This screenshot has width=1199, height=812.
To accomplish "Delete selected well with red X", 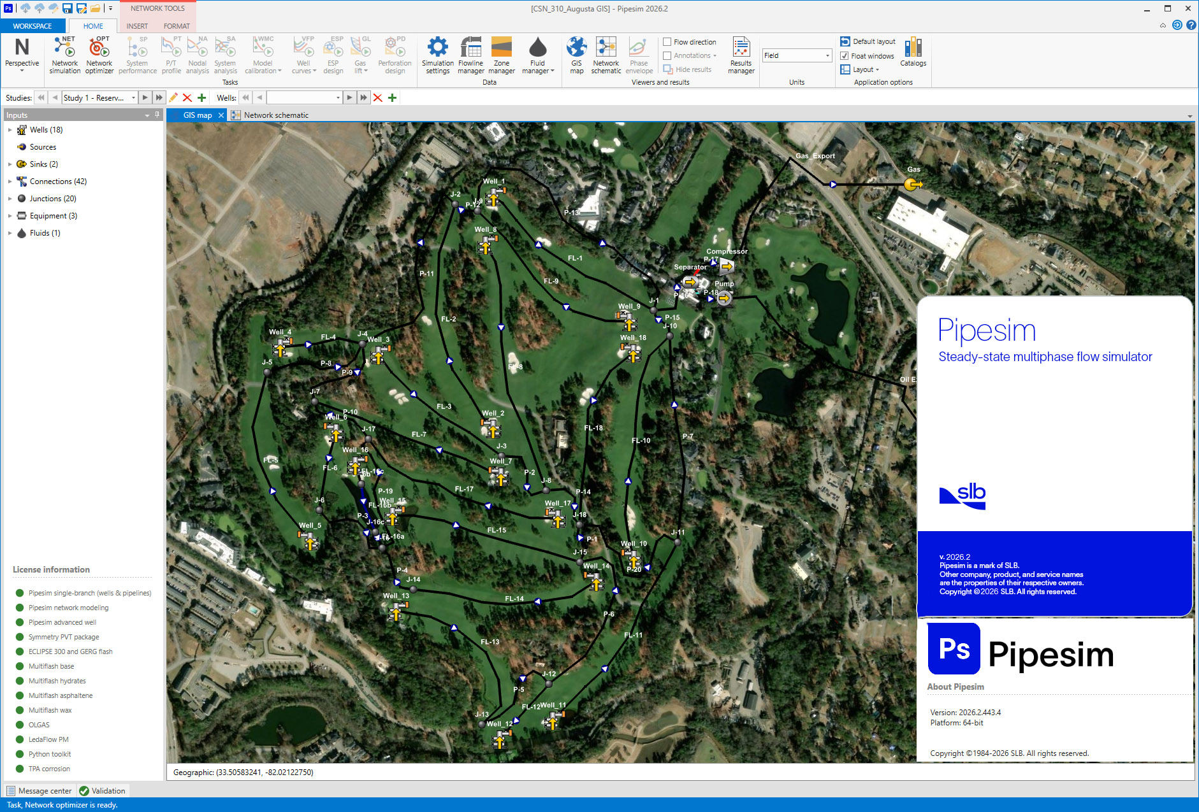I will [378, 97].
